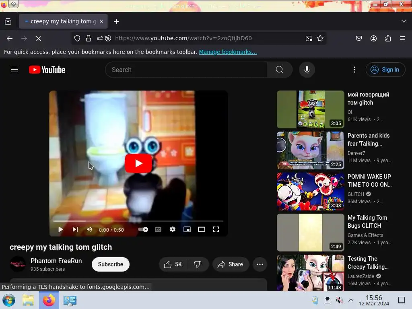The image size is (412, 309).
Task: Start video with big red play button
Action: point(138,163)
